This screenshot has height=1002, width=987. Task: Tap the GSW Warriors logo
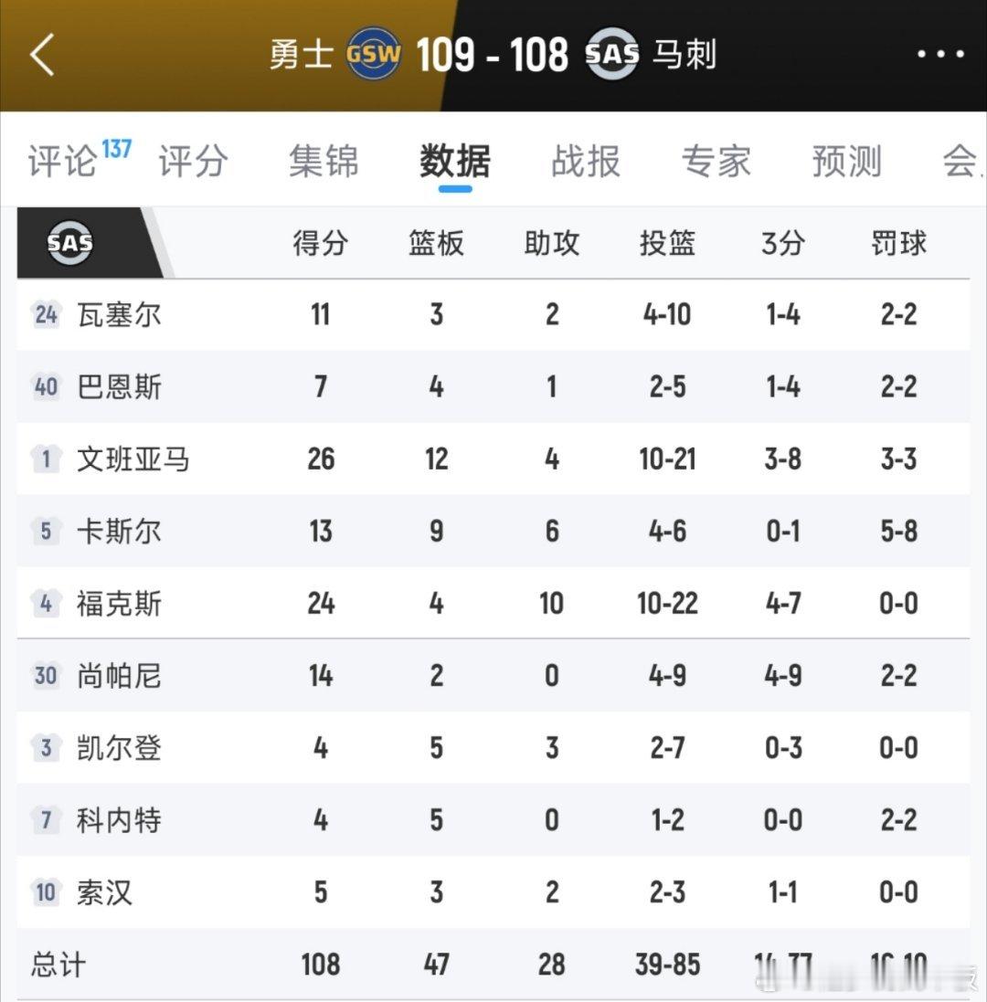(x=374, y=55)
